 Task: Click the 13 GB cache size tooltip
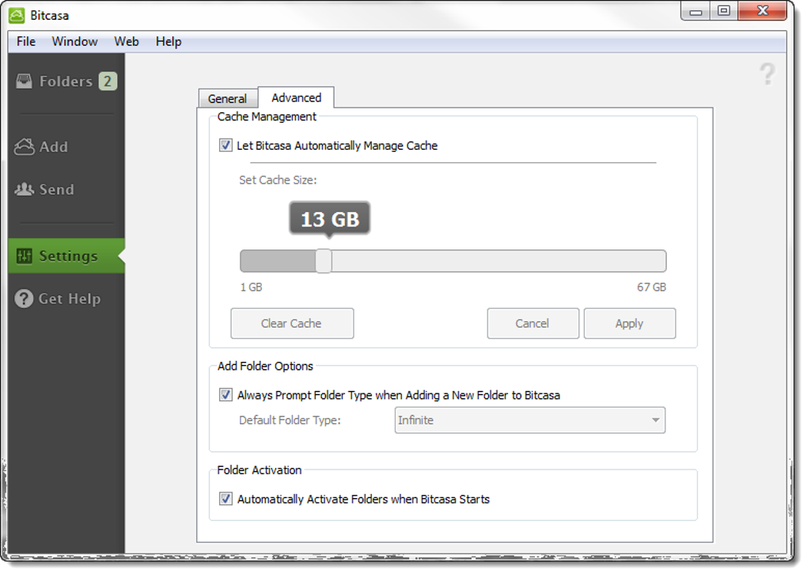[329, 219]
